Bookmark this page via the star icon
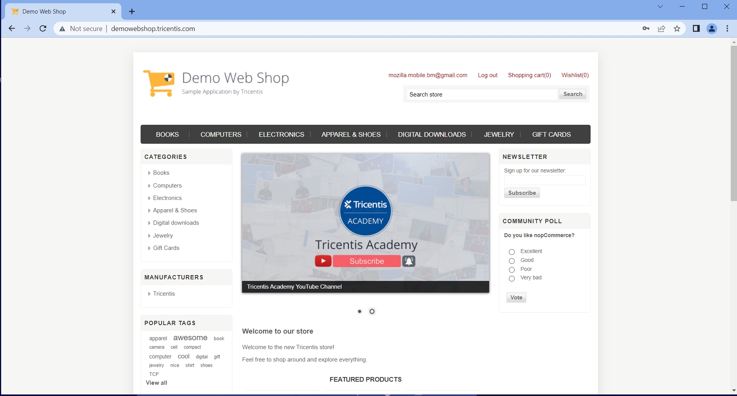 677,28
